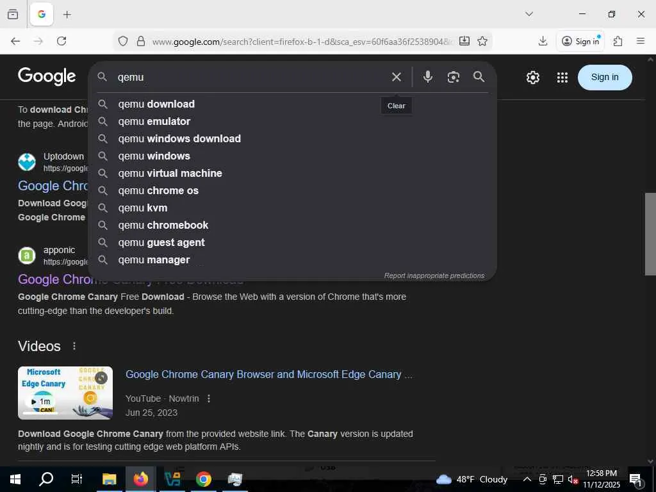Open the notifications center
656x492 pixels.
pos(636,479)
